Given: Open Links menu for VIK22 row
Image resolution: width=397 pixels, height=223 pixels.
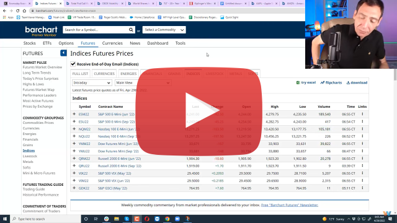Looking at the screenshot, I should pos(362,173).
